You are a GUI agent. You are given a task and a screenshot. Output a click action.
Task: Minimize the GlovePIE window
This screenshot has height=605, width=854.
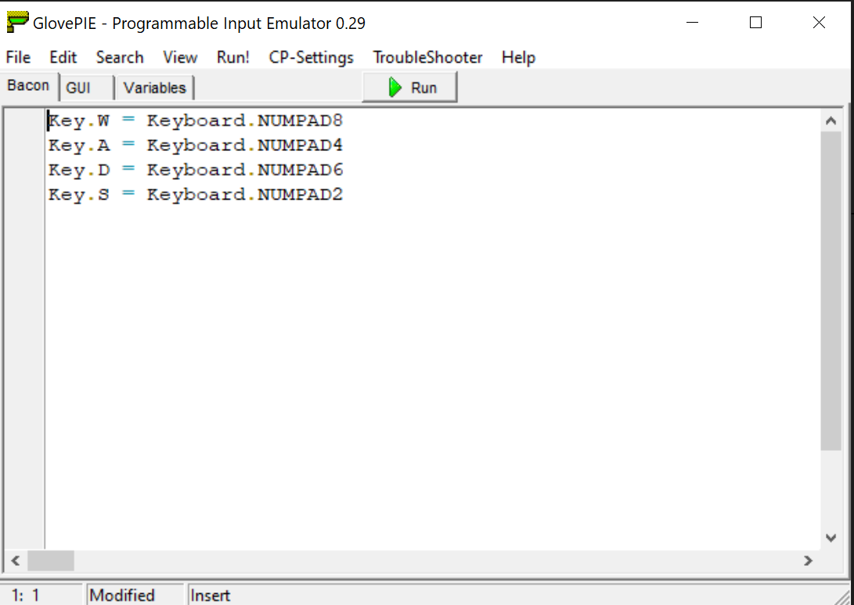(692, 23)
